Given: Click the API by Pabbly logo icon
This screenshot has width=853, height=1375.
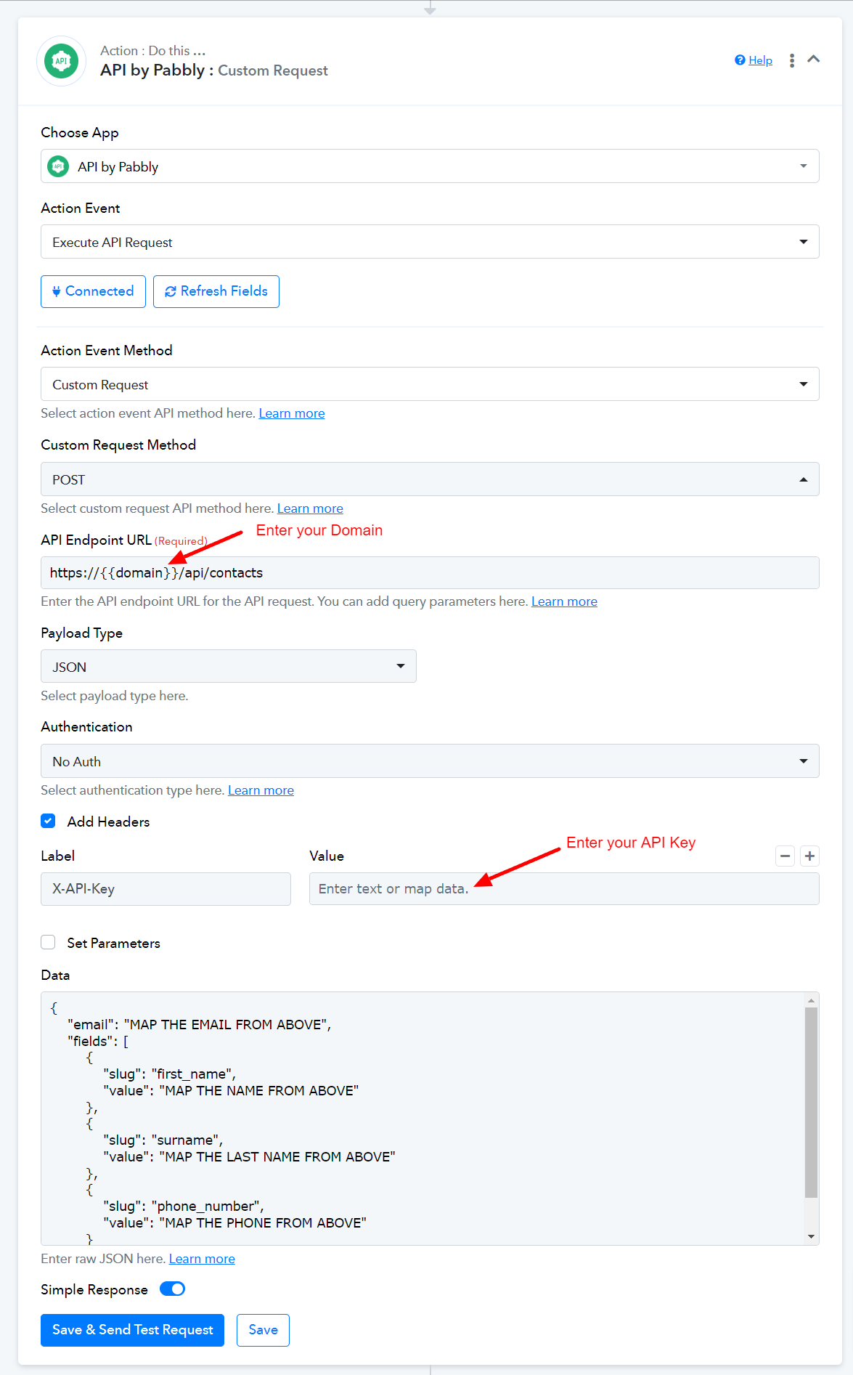Looking at the screenshot, I should [62, 61].
